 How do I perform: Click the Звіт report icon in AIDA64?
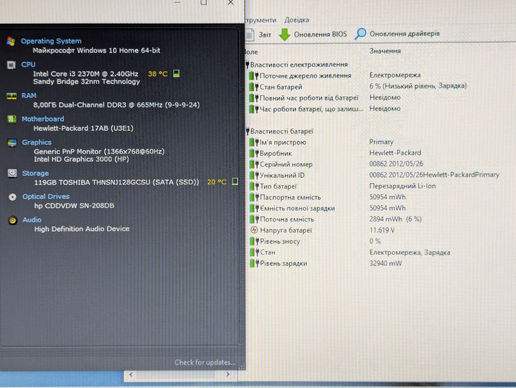[250, 35]
